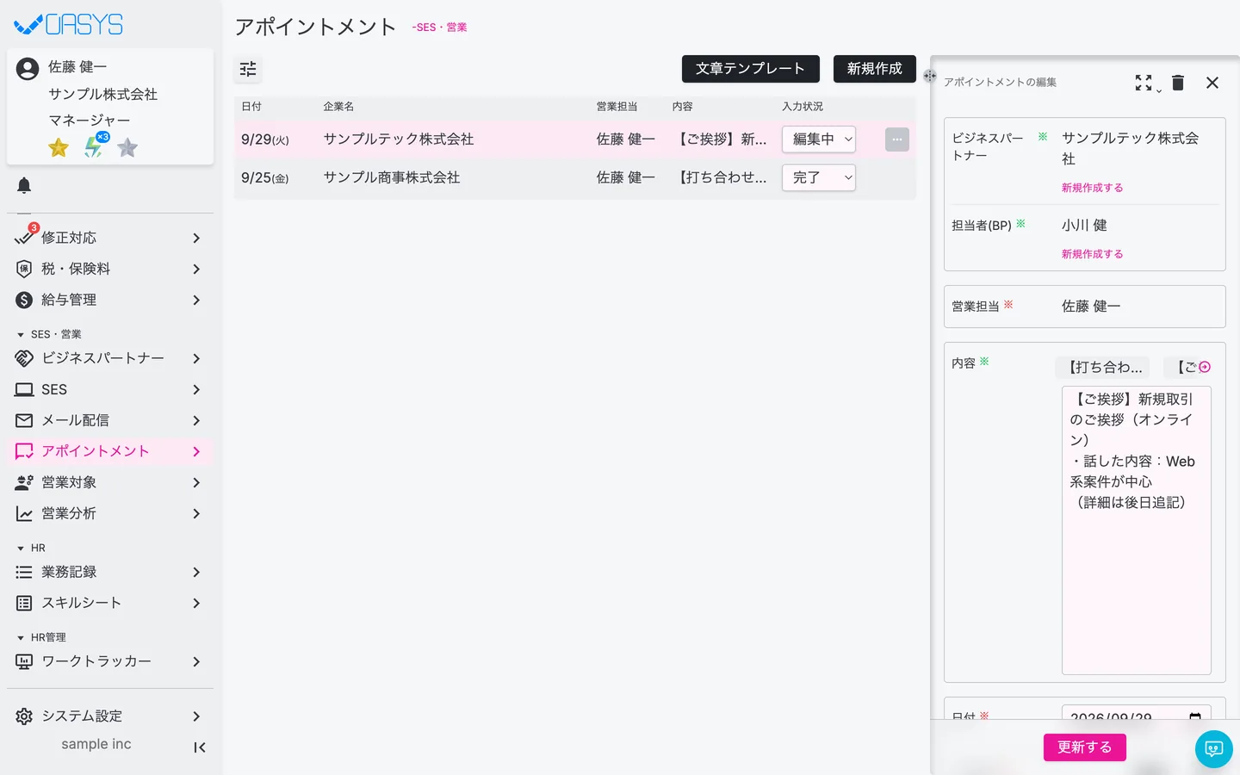Open the chat support bubble
The image size is (1240, 775).
tap(1214, 749)
